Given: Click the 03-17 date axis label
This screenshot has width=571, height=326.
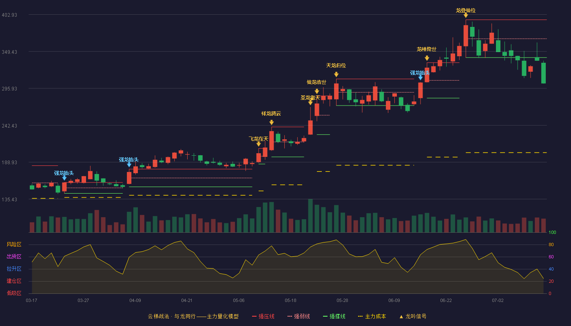Looking at the screenshot, I should click(x=31, y=300).
